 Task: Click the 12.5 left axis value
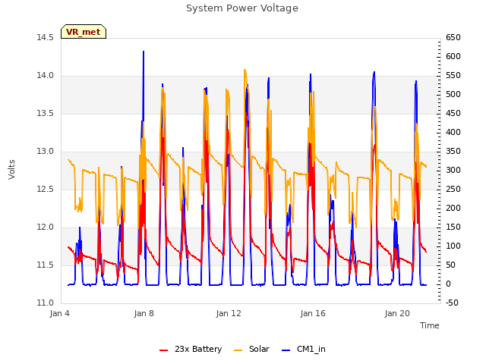pyautogui.click(x=45, y=189)
